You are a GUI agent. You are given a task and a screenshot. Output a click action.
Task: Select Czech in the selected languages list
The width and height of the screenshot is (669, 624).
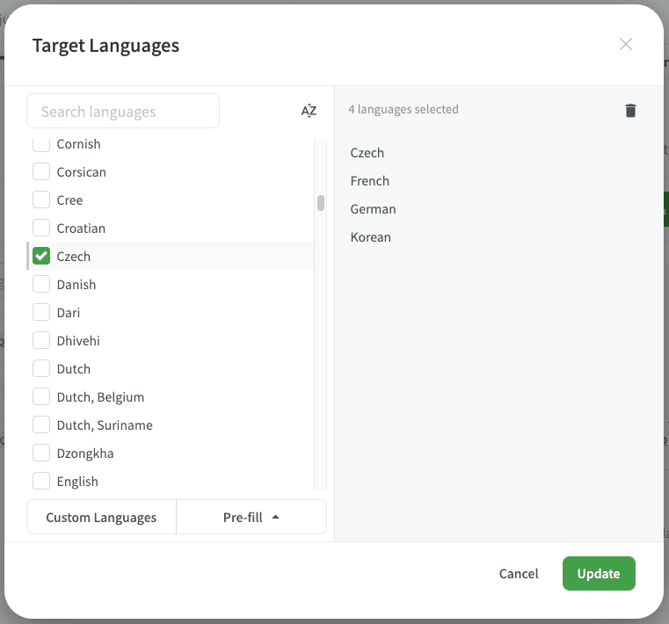click(x=367, y=153)
